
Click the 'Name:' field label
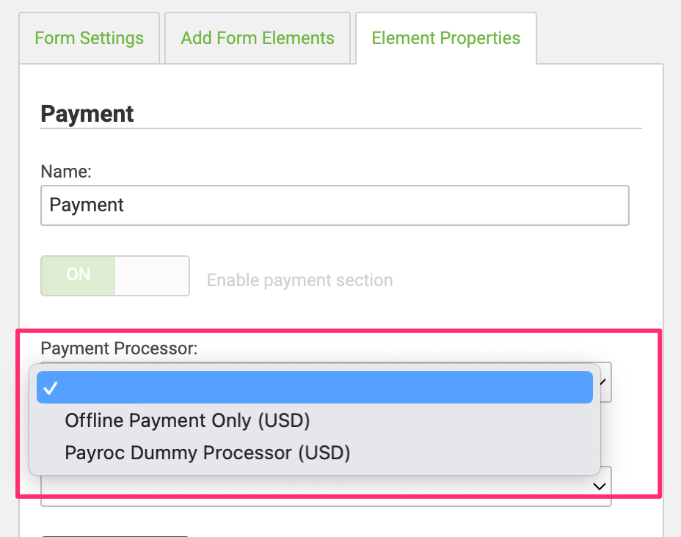pos(66,171)
